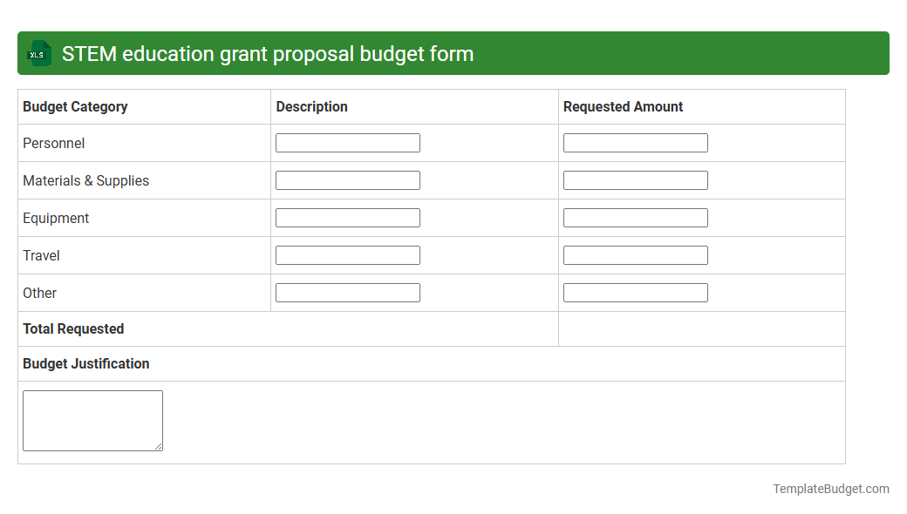The height and width of the screenshot is (514, 907).
Task: Click the Equipment requested amount box
Action: pos(635,217)
